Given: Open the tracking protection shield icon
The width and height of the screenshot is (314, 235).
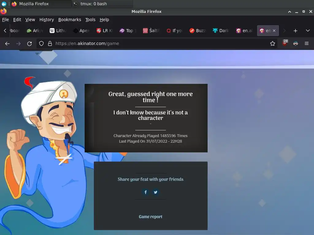Looking at the screenshot, I should [x=41, y=43].
